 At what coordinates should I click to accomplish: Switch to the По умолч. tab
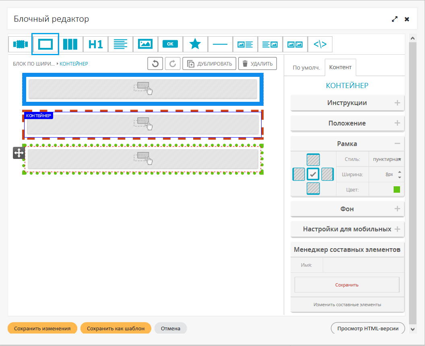pyautogui.click(x=306, y=68)
